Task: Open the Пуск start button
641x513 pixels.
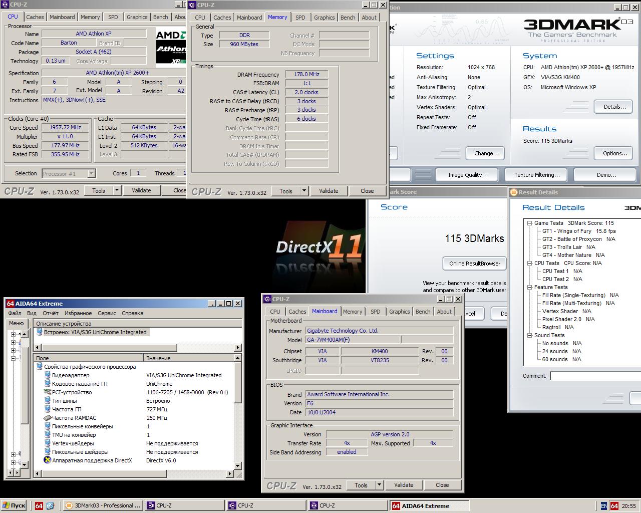Action: coord(14,505)
